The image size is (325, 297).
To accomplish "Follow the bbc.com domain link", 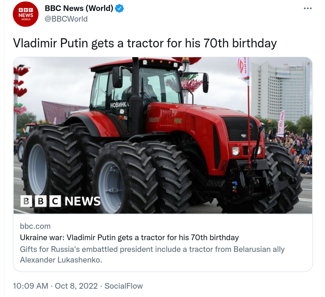I will pyautogui.click(x=35, y=226).
